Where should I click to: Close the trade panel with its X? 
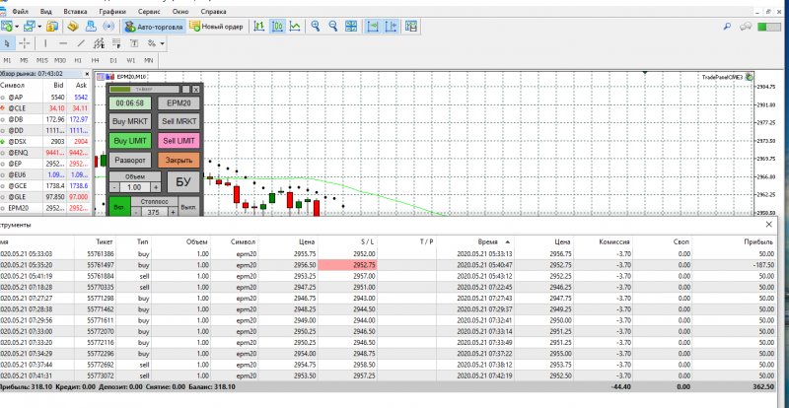click(195, 90)
